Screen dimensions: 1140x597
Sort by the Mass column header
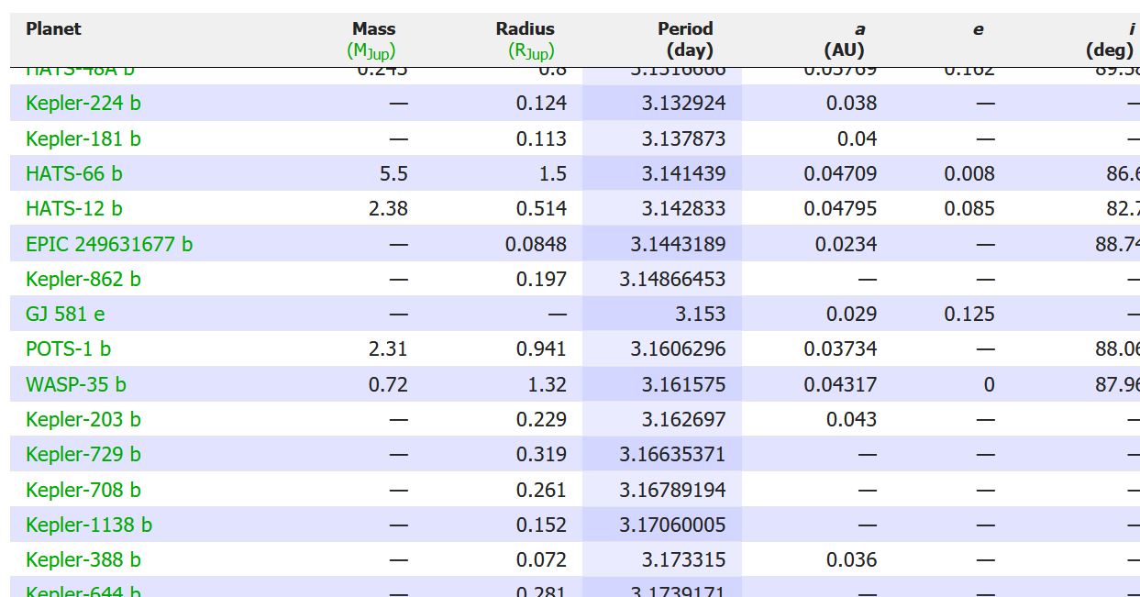click(373, 29)
